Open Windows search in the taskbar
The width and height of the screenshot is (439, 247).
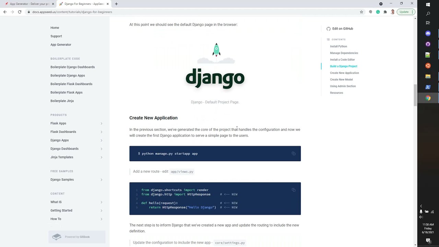428,14
